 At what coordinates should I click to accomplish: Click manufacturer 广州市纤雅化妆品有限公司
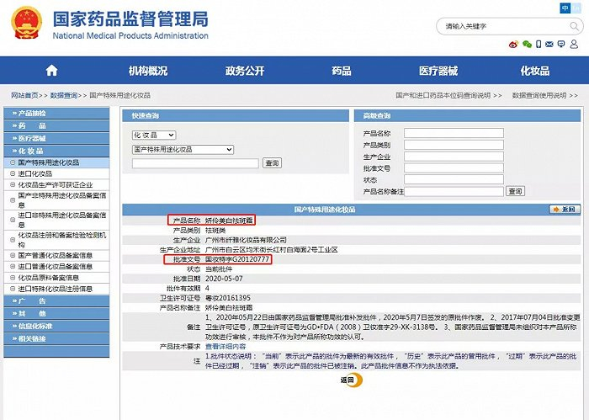click(246, 240)
